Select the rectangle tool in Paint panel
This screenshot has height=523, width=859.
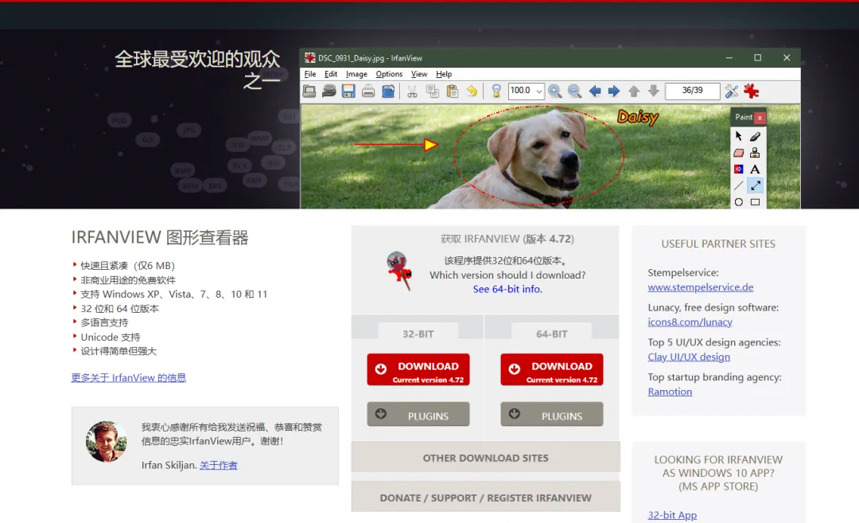[755, 201]
